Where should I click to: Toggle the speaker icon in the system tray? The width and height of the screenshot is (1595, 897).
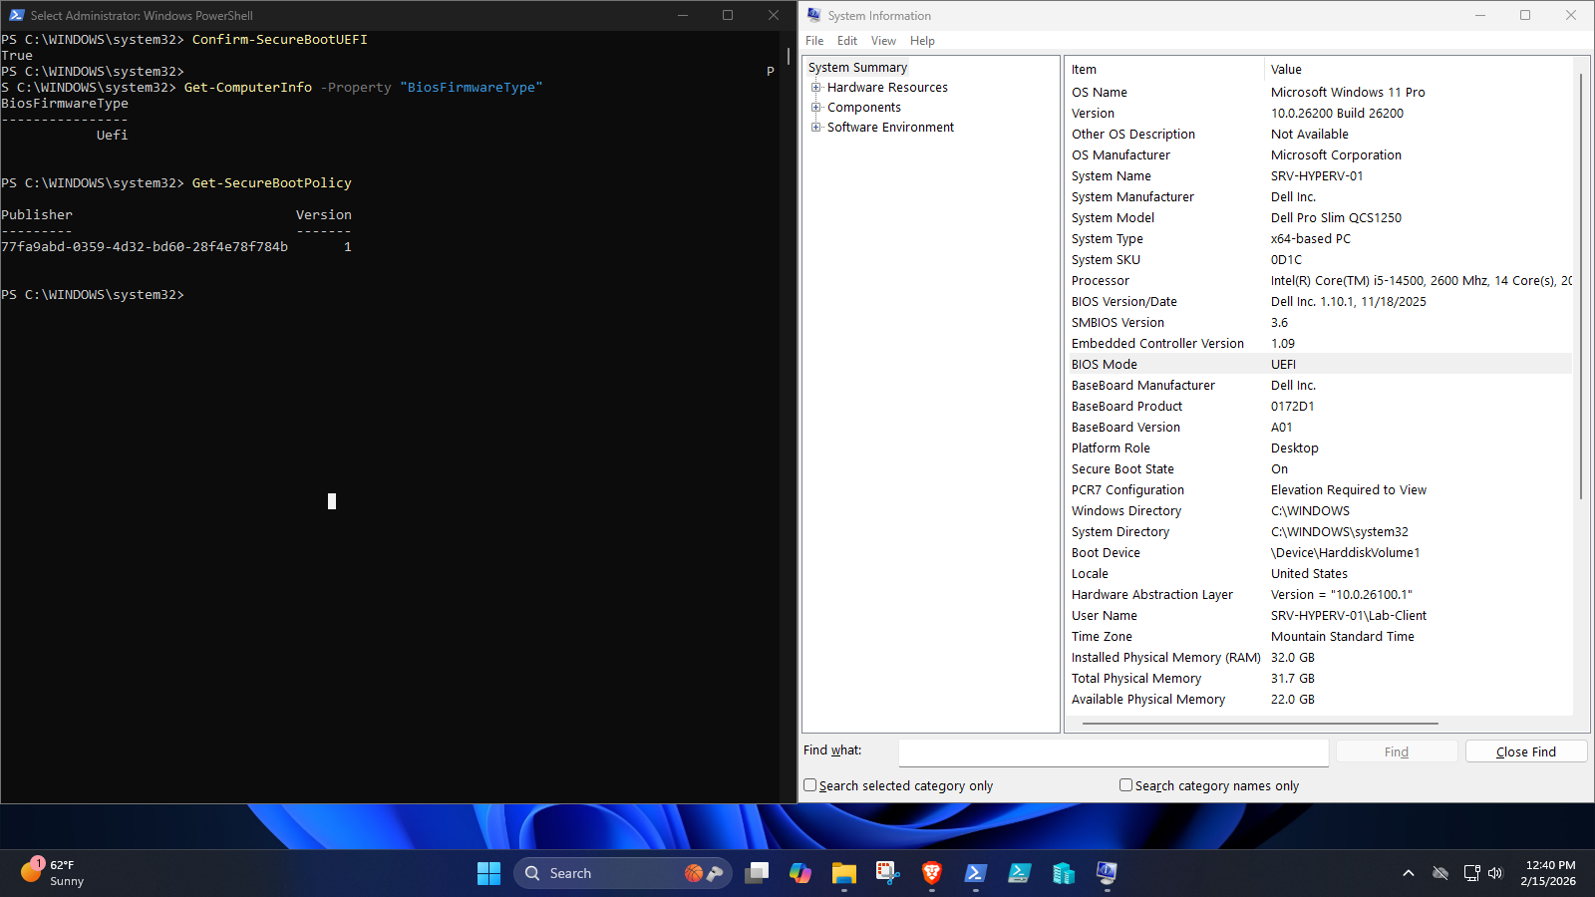[1494, 872]
